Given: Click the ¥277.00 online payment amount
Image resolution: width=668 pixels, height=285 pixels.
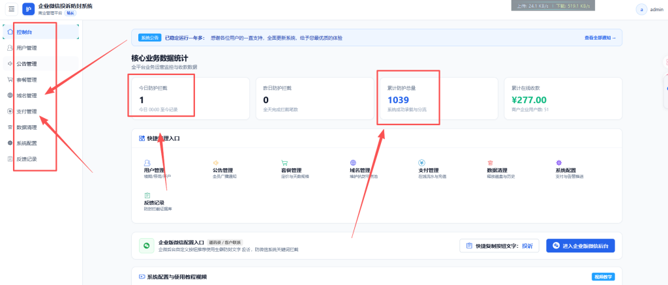Looking at the screenshot, I should 528,100.
